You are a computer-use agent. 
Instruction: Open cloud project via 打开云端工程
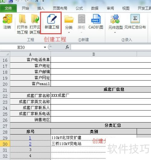click(x=35, y=24)
